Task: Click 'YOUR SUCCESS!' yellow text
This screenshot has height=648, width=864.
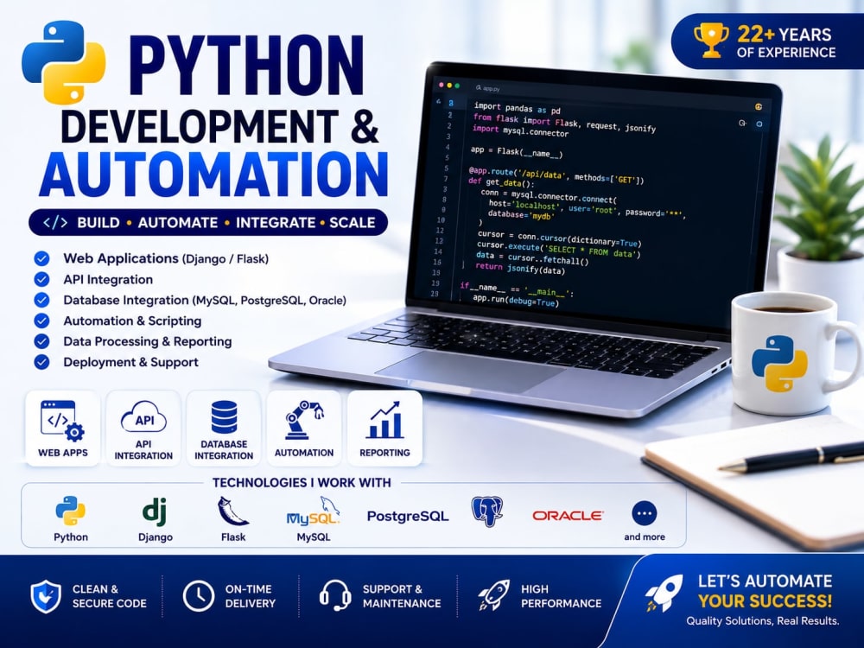Action: click(x=765, y=600)
